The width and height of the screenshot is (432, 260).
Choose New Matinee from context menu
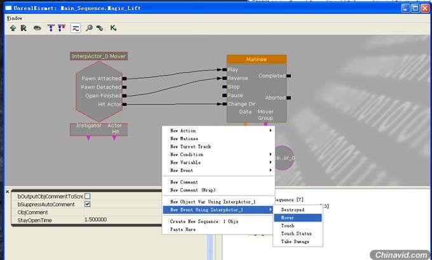[219, 138]
